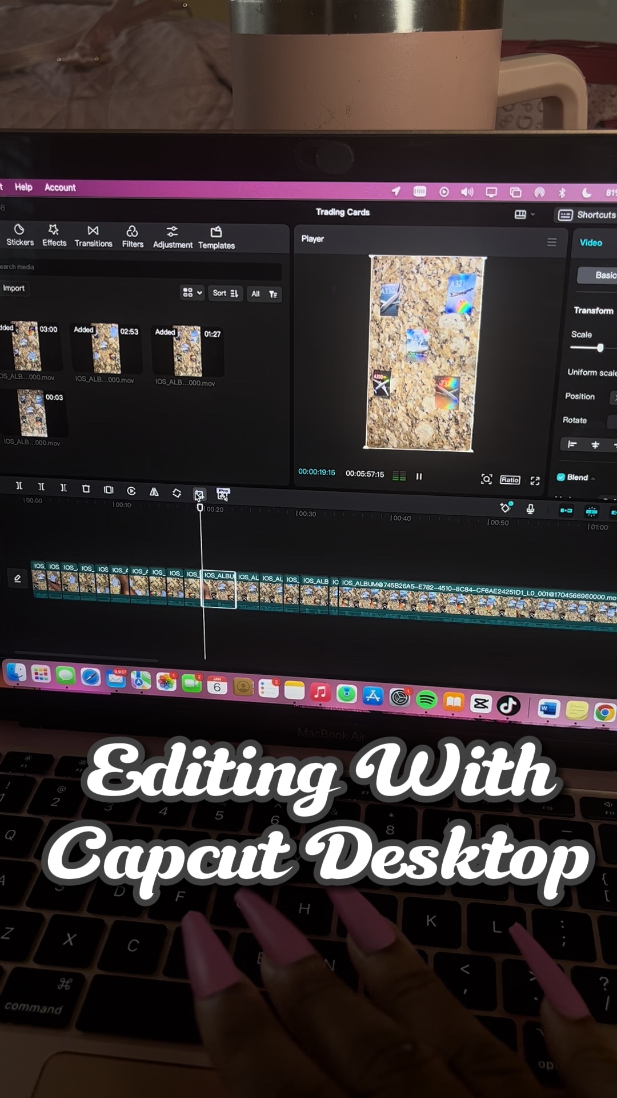Toggle the Blend checkbox
Image resolution: width=617 pixels, height=1098 pixels.
pos(561,477)
